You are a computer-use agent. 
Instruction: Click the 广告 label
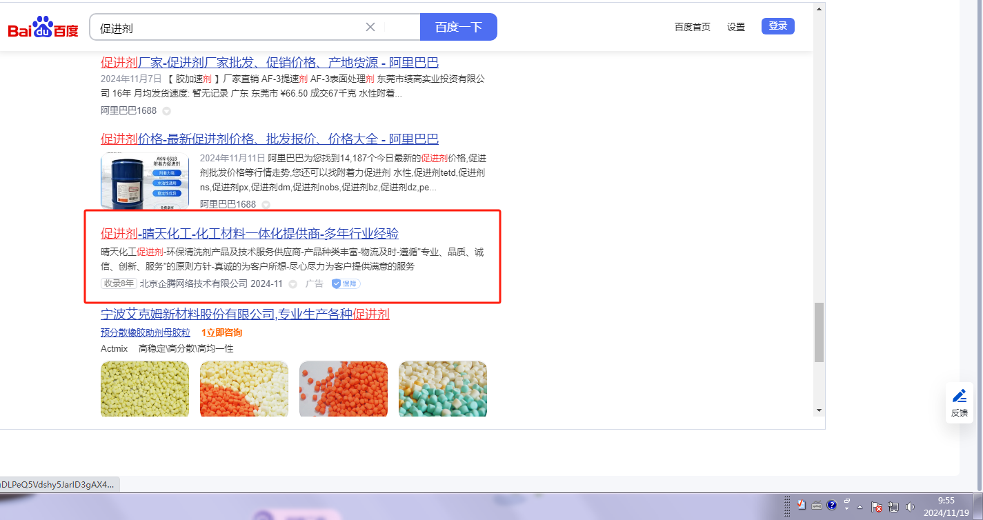(x=315, y=283)
